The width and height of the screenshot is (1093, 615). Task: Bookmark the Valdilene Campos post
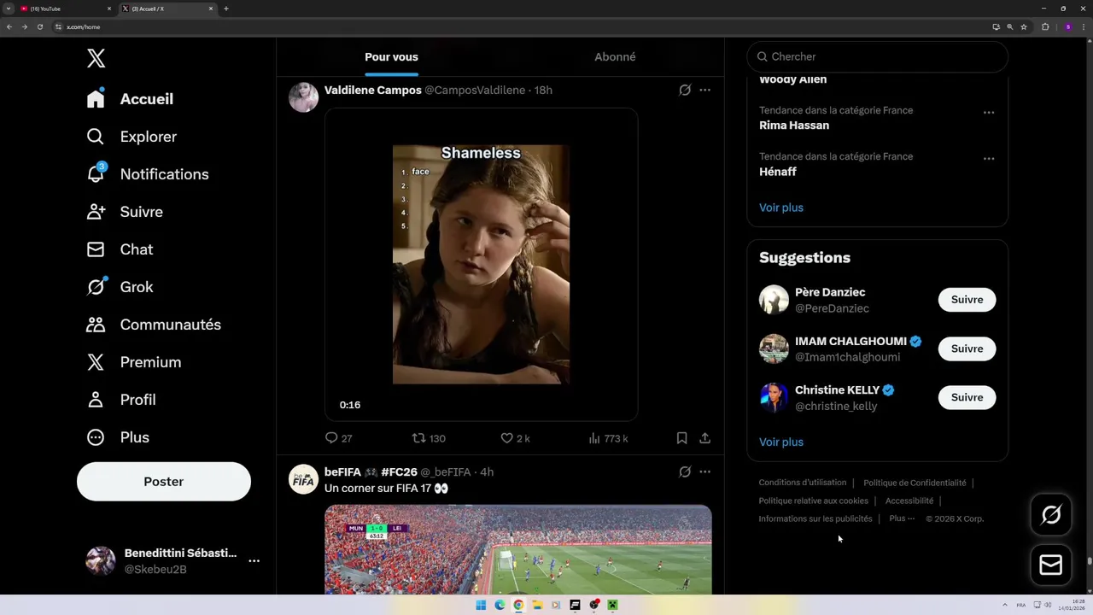click(681, 438)
